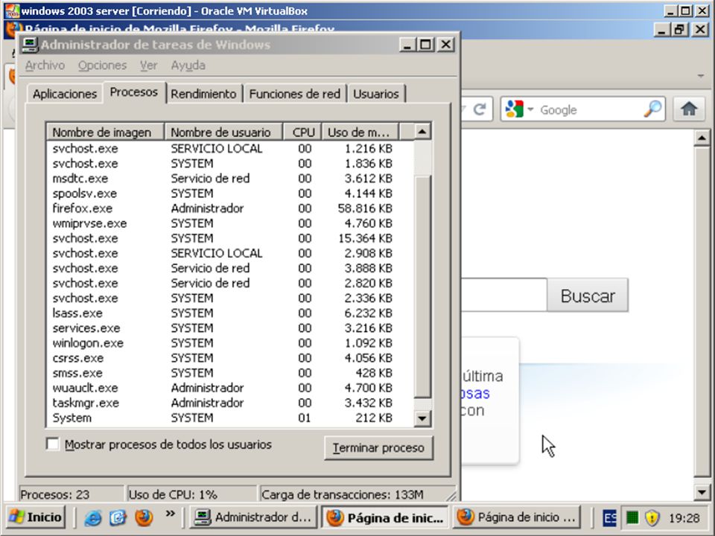Click the Firefox quick launch icon
Viewport: 715px width, 536px height.
[x=144, y=517]
